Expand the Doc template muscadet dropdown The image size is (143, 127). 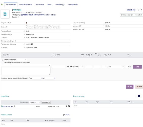coord(35,102)
